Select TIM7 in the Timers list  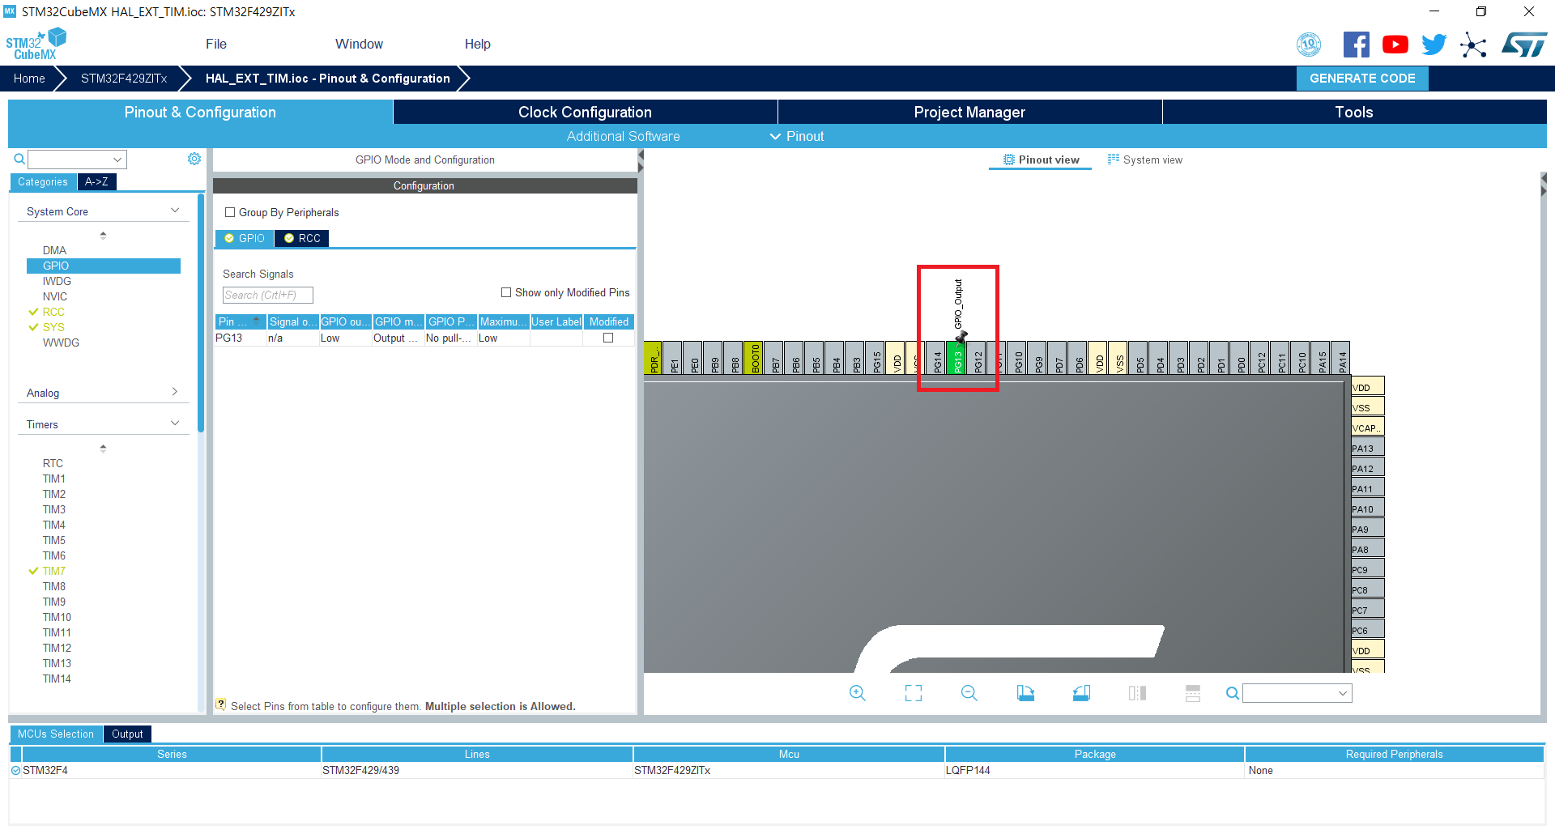tap(53, 571)
